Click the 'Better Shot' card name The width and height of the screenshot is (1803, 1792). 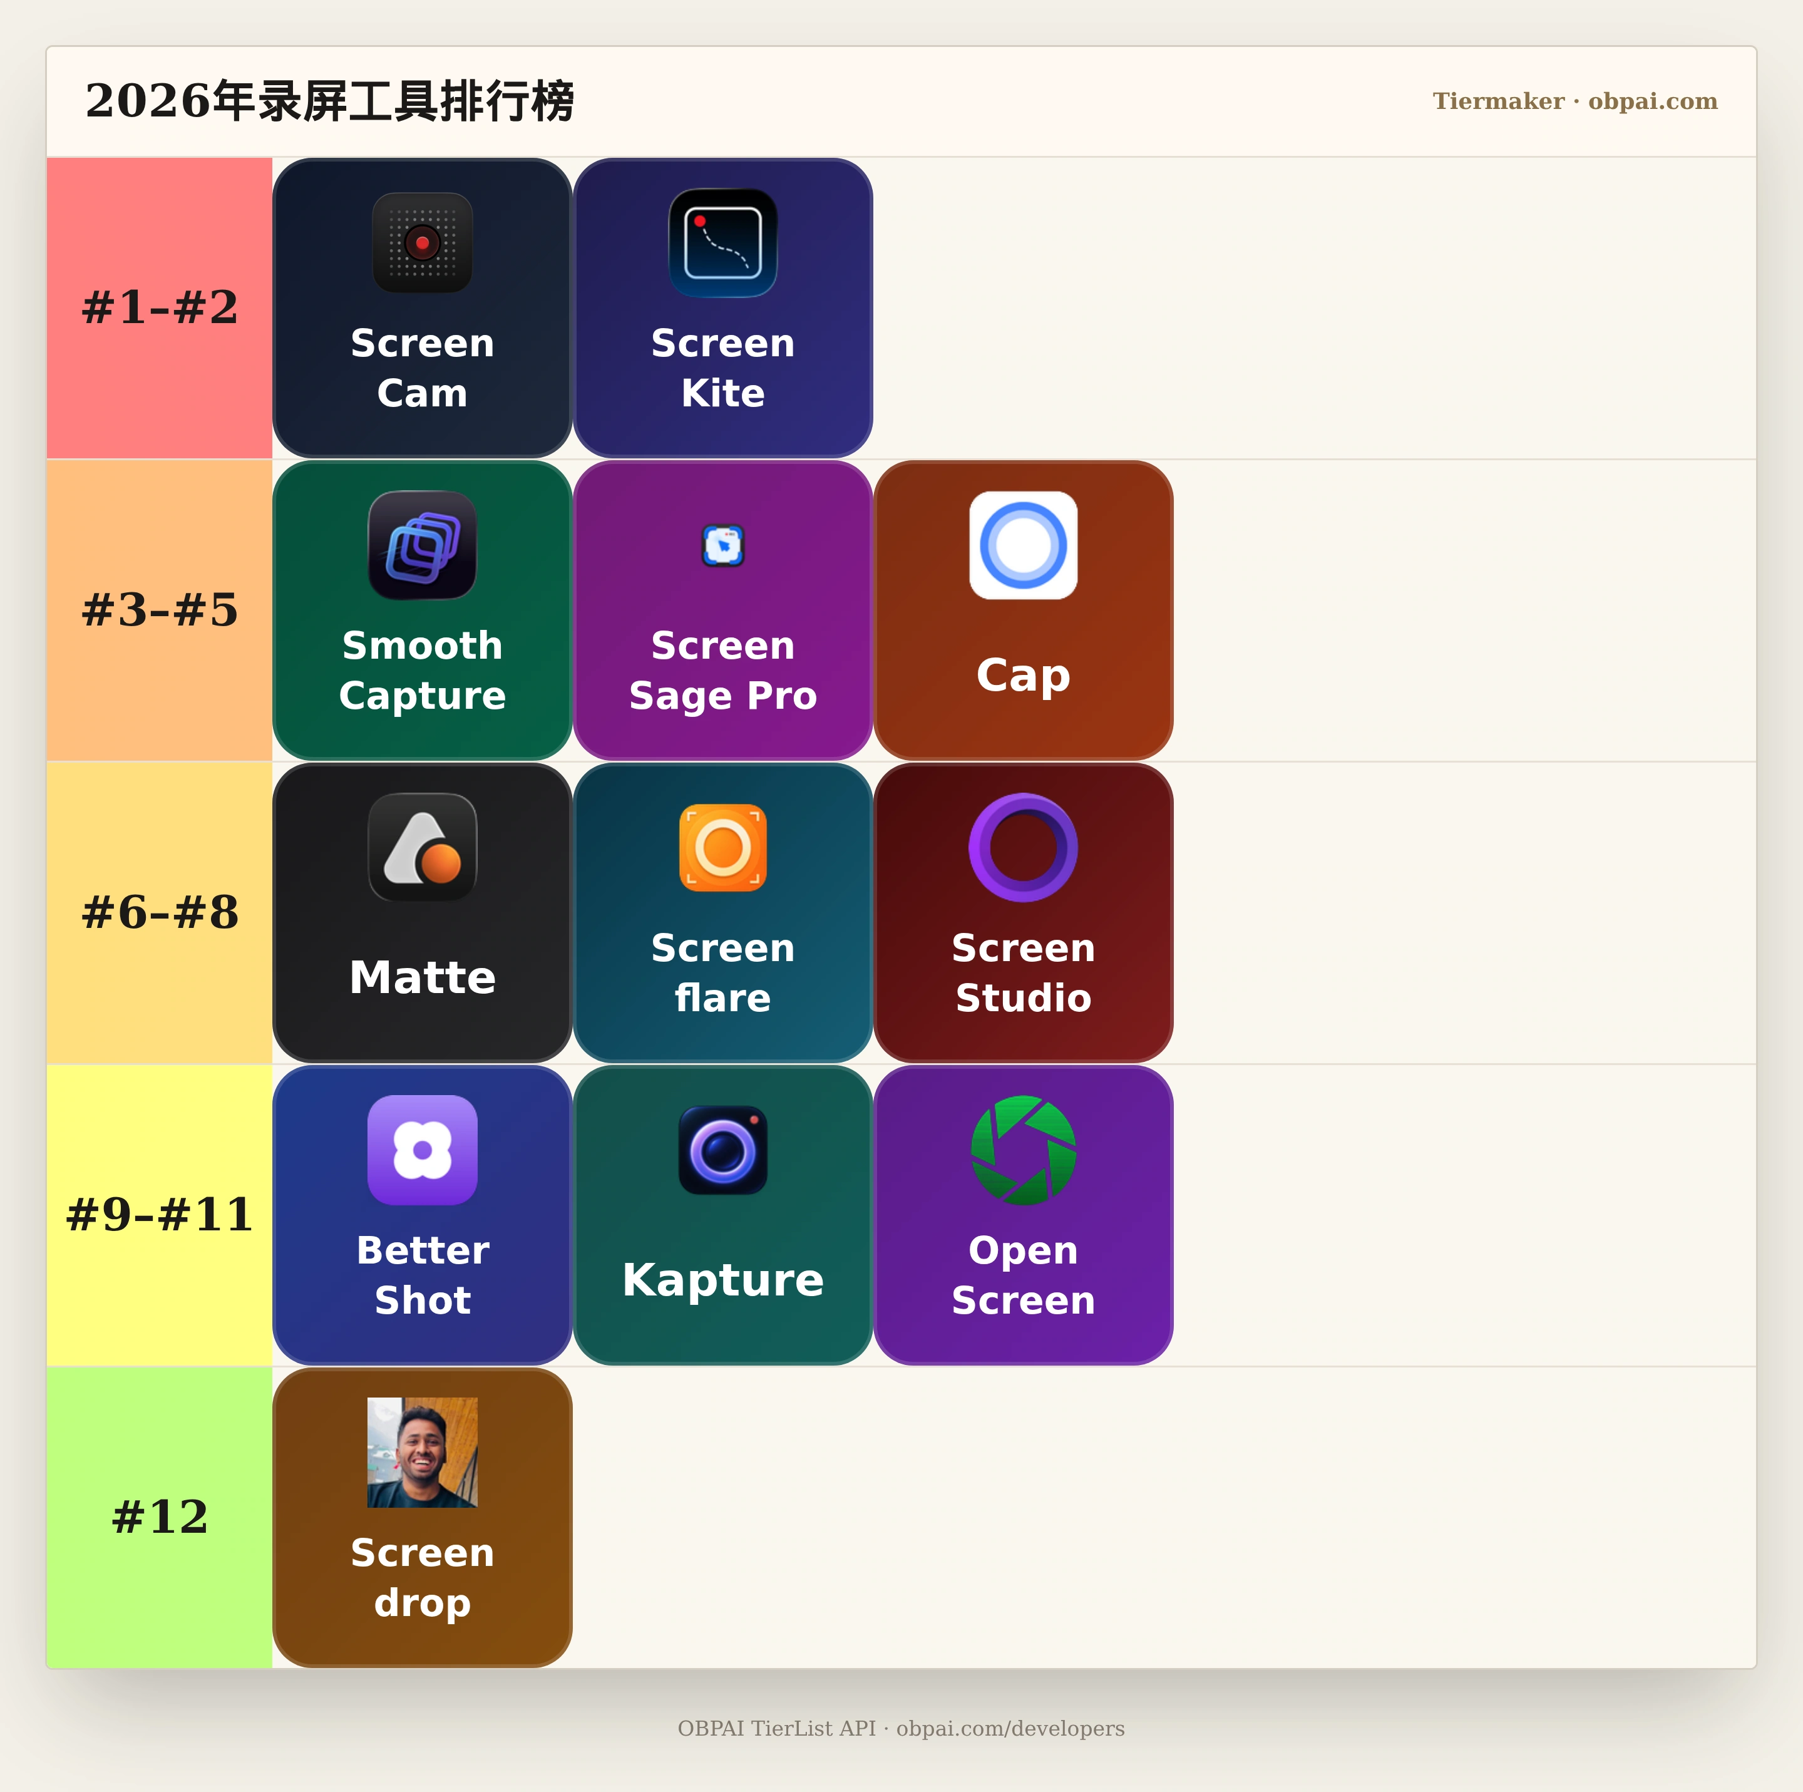422,1275
